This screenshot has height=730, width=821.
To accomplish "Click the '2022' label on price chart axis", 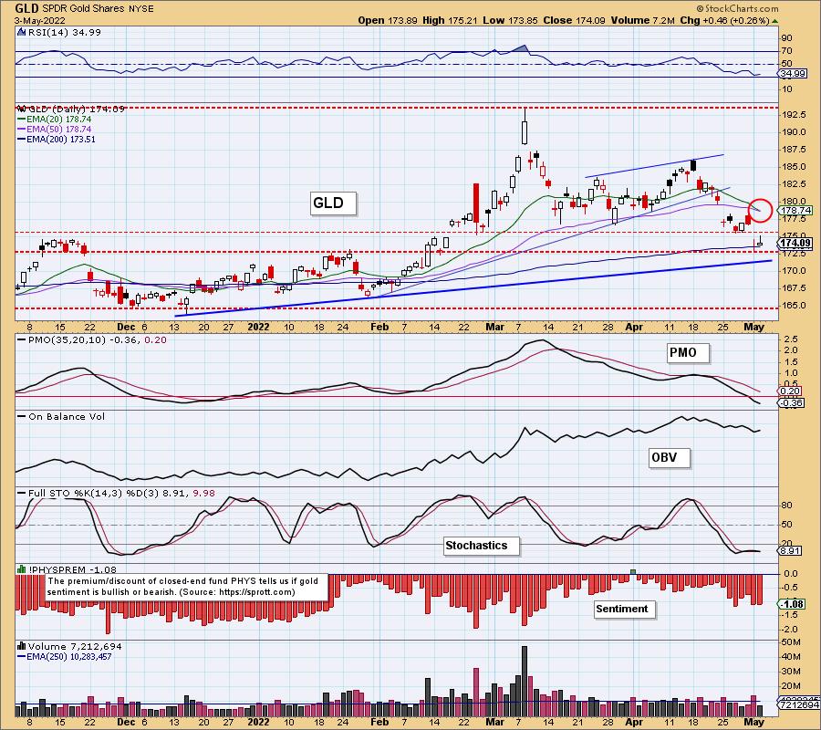I will (x=258, y=328).
